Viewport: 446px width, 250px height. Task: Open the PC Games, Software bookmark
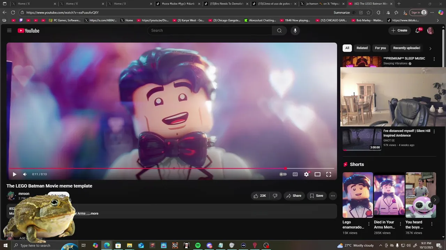[65, 20]
